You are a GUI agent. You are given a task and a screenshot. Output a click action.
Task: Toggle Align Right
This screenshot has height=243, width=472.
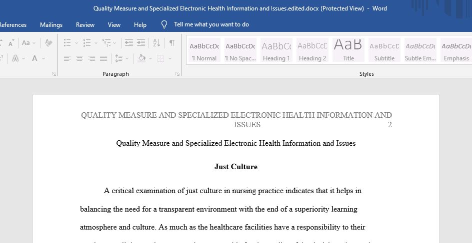(x=91, y=58)
